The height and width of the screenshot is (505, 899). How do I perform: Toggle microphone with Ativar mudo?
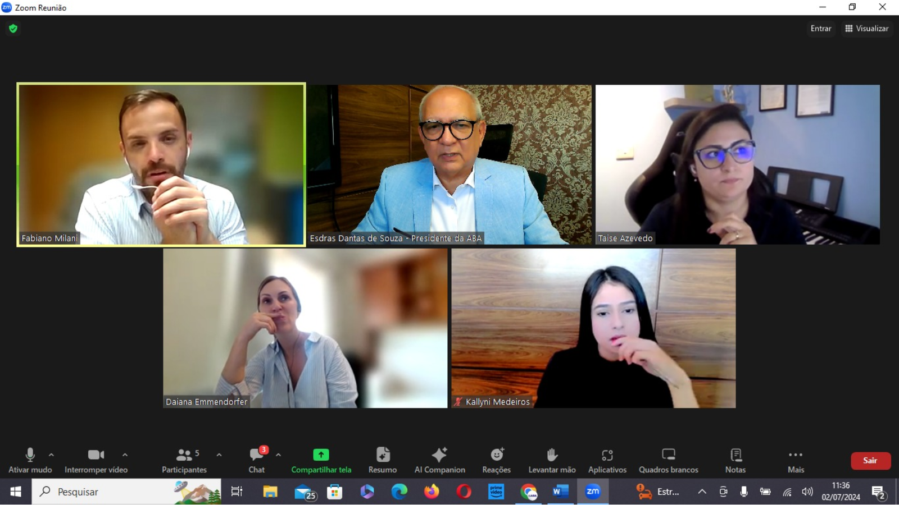[x=30, y=460]
